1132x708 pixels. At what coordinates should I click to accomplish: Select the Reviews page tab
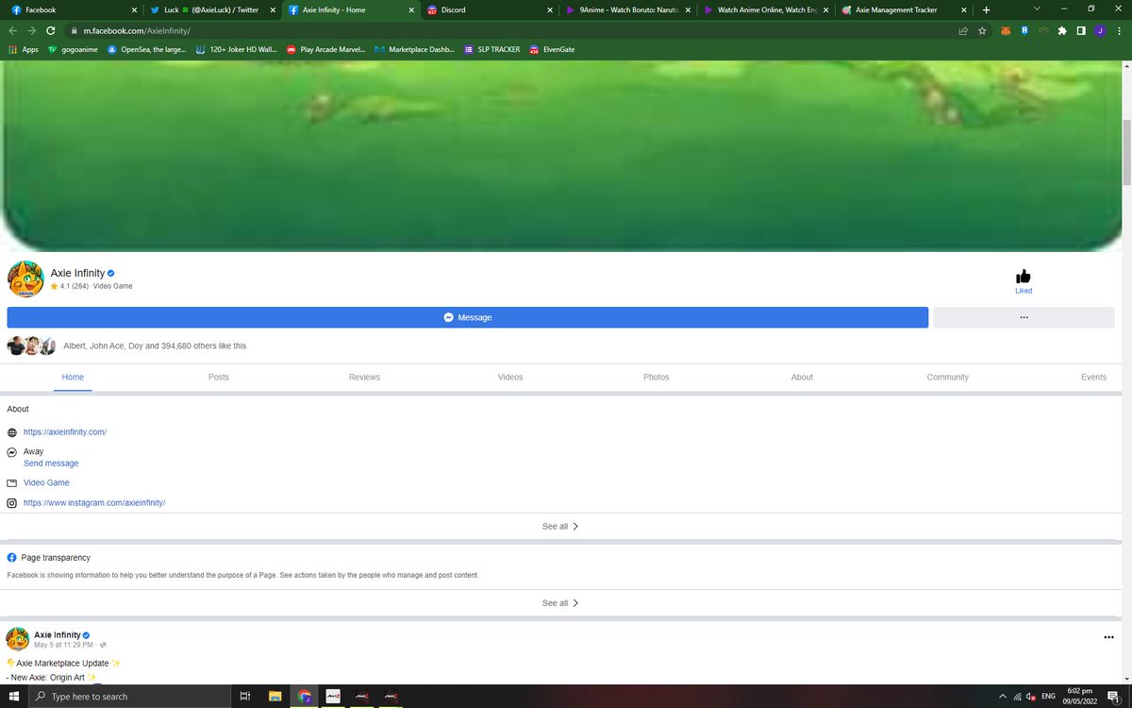[x=364, y=377]
